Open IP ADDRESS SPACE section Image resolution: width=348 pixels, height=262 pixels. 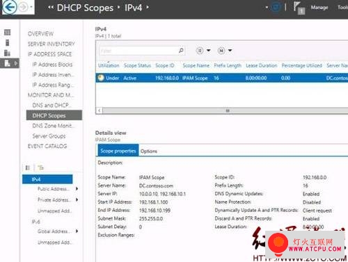click(49, 54)
